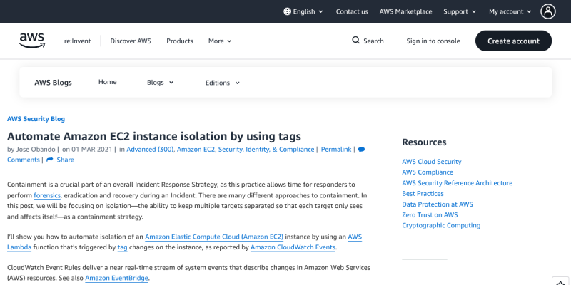Click the AWS Blogs title
Screen dimensions: 571x285
click(x=53, y=83)
